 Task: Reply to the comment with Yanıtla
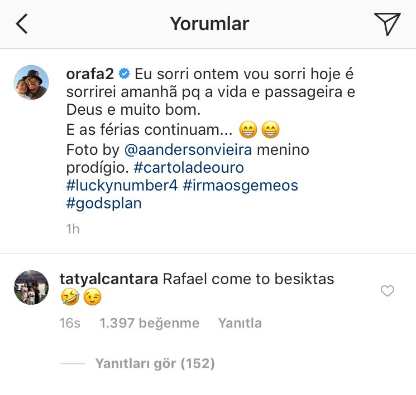[x=240, y=323]
